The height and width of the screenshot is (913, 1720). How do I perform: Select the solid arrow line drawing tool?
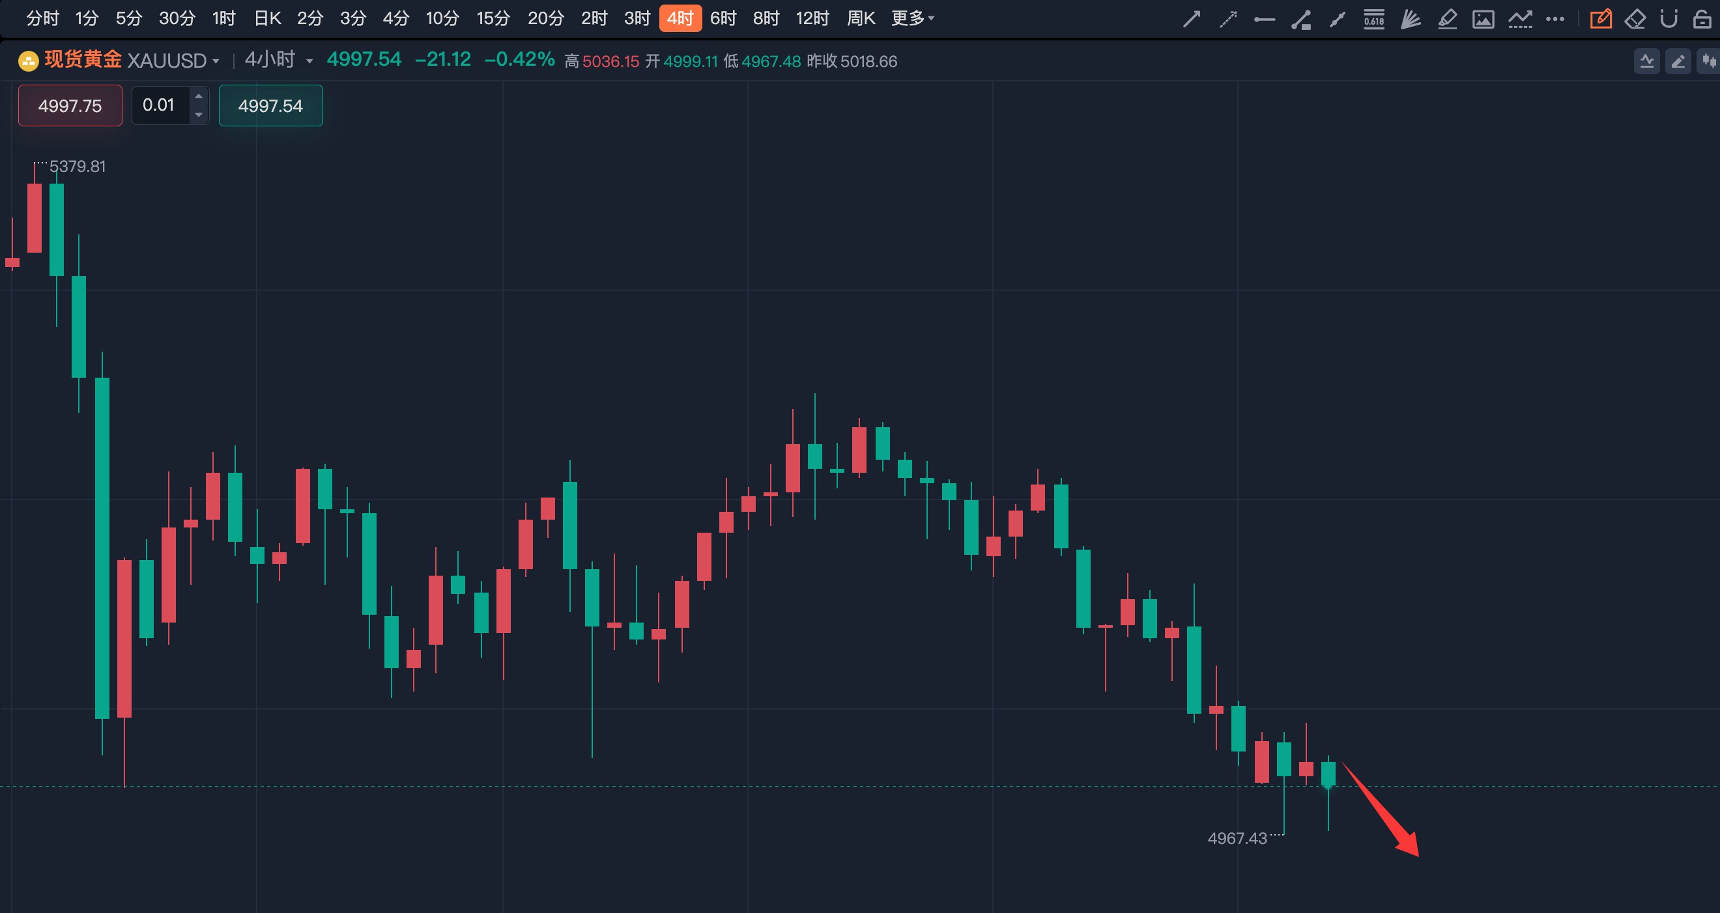[x=1192, y=19]
